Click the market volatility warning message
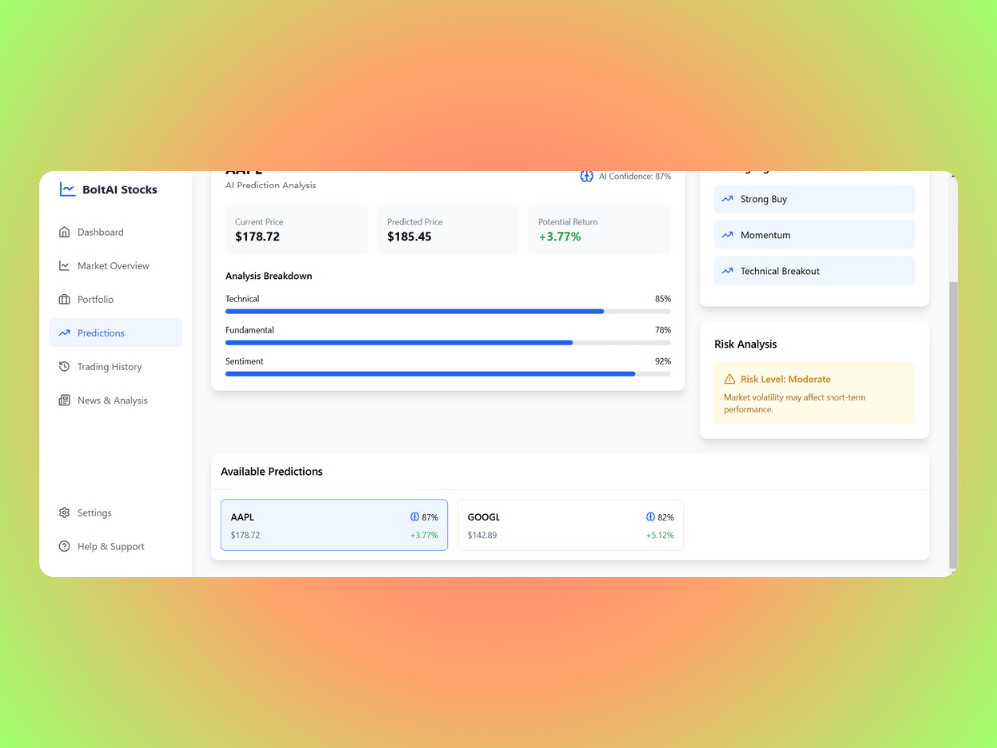This screenshot has height=748, width=997. coord(795,403)
